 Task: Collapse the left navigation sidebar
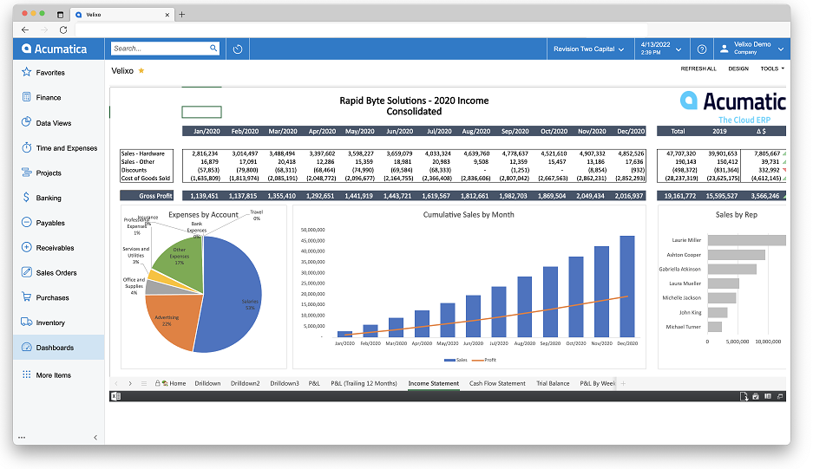(95, 438)
